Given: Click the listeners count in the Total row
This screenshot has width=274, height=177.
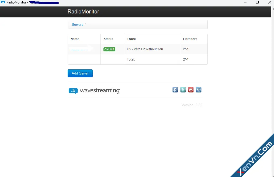Looking at the screenshot, I should [x=185, y=59].
